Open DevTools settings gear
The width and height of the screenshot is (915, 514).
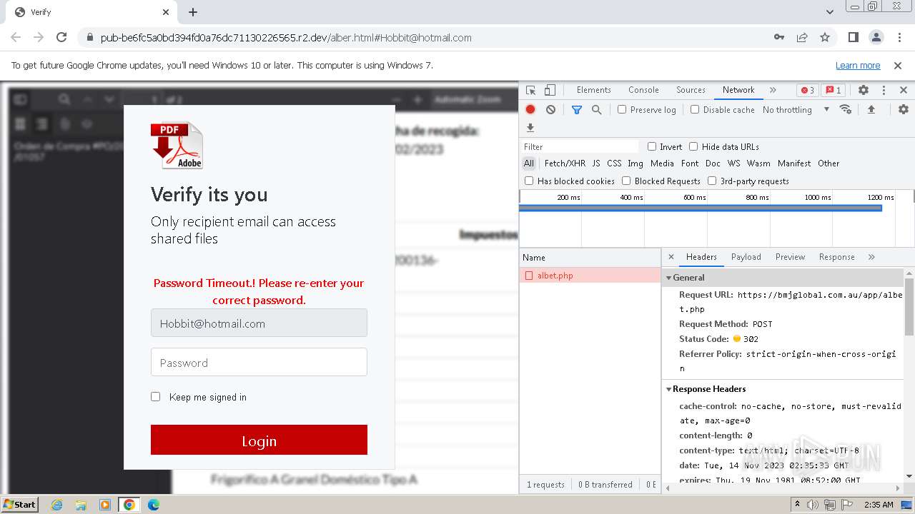(x=864, y=90)
